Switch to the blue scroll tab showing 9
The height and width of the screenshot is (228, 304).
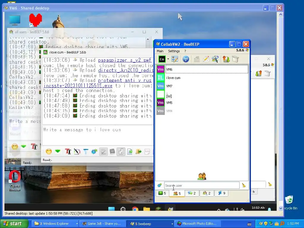point(221,193)
